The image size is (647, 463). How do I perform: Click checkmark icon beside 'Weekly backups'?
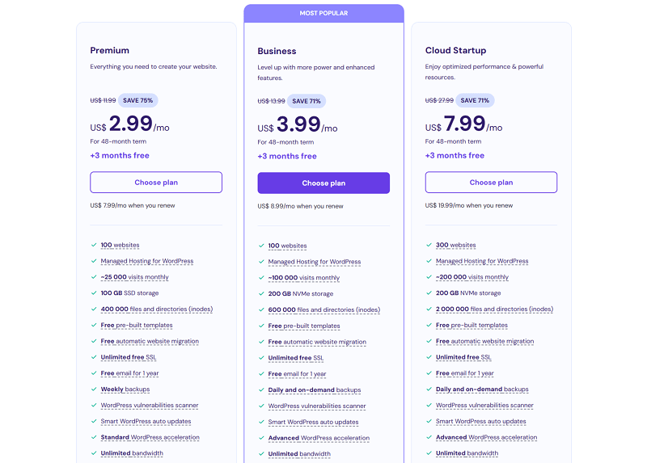[94, 389]
